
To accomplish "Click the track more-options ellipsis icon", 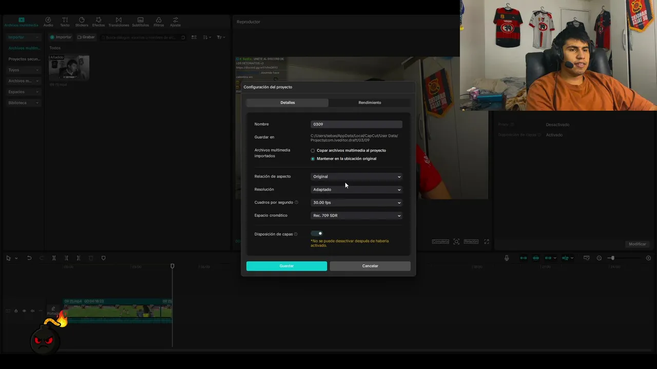I will tap(41, 311).
